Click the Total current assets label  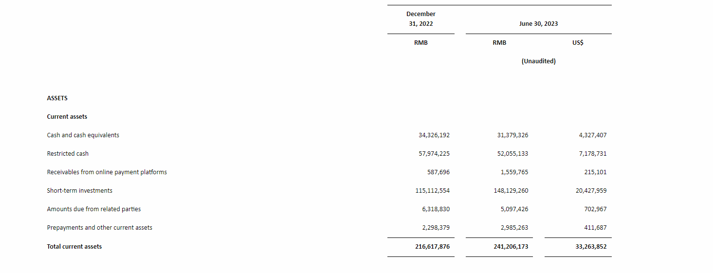pyautogui.click(x=74, y=247)
